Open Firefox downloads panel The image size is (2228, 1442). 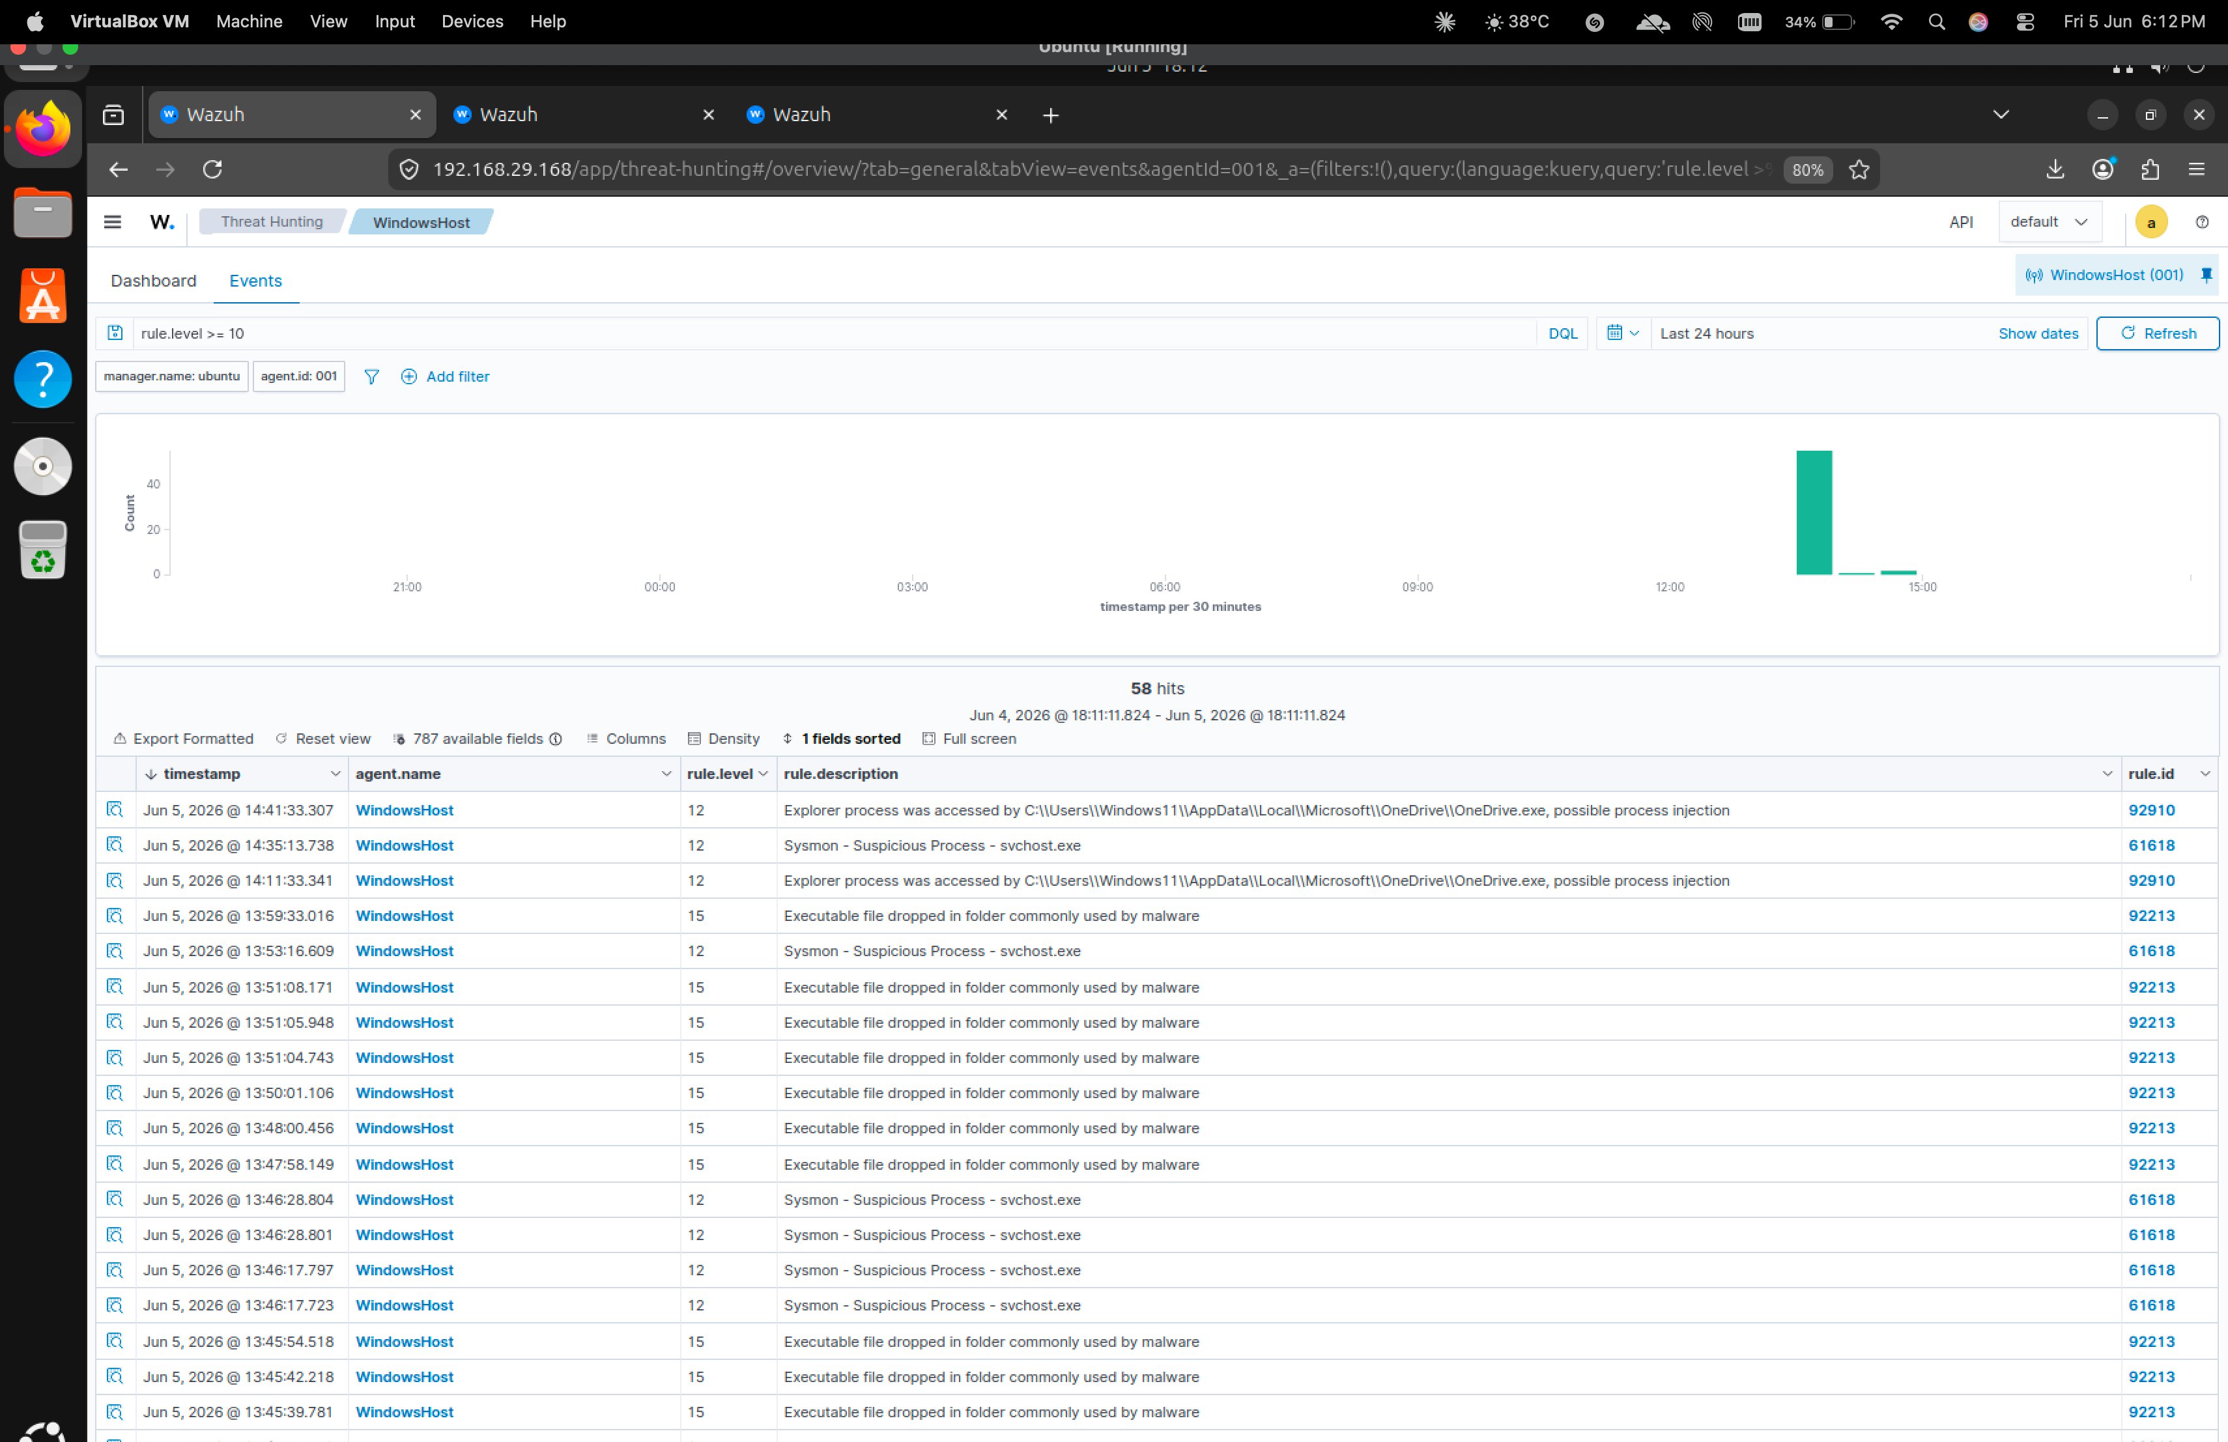[x=2055, y=169]
